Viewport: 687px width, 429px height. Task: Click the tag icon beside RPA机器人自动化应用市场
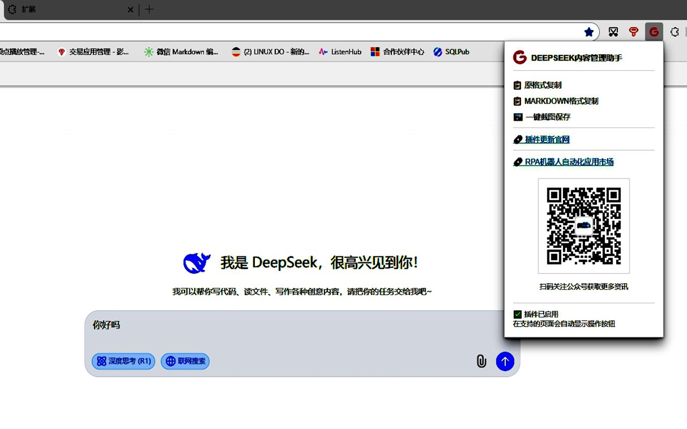(x=518, y=162)
